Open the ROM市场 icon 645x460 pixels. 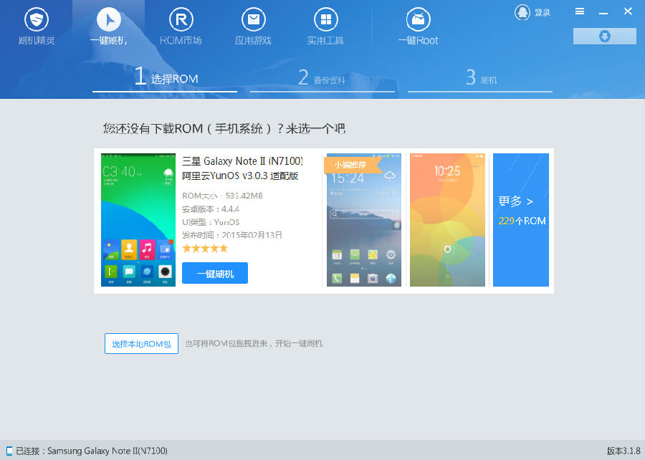coord(181,19)
